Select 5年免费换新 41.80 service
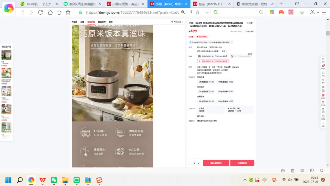The height and width of the screenshot is (186, 330). click(206, 82)
